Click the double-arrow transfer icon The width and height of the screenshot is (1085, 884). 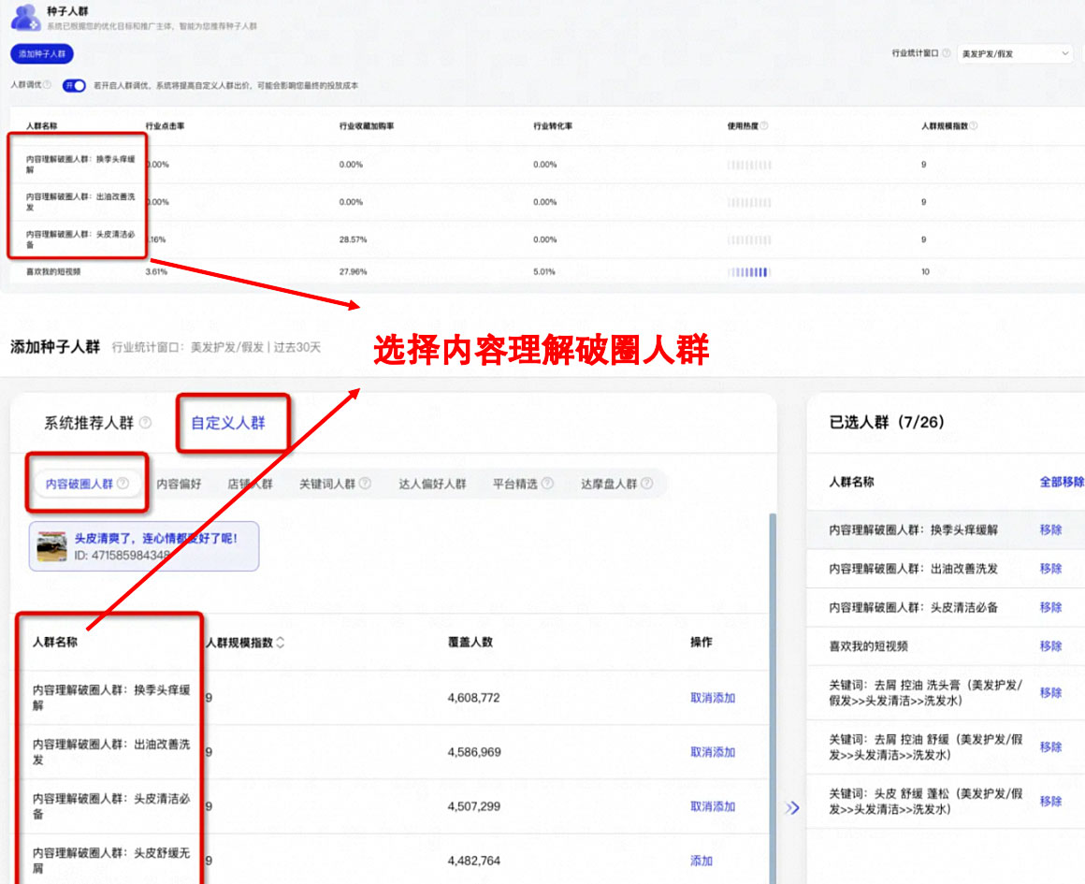point(792,808)
